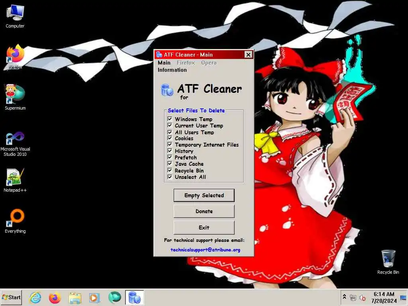Close the ATF Cleaner window
Screen dimensions: 408x306
click(x=248, y=55)
